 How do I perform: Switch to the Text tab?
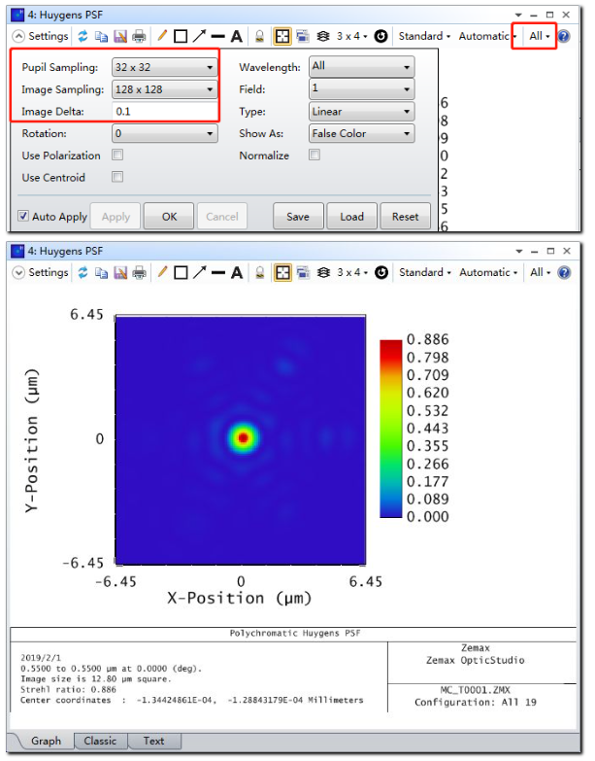153,741
